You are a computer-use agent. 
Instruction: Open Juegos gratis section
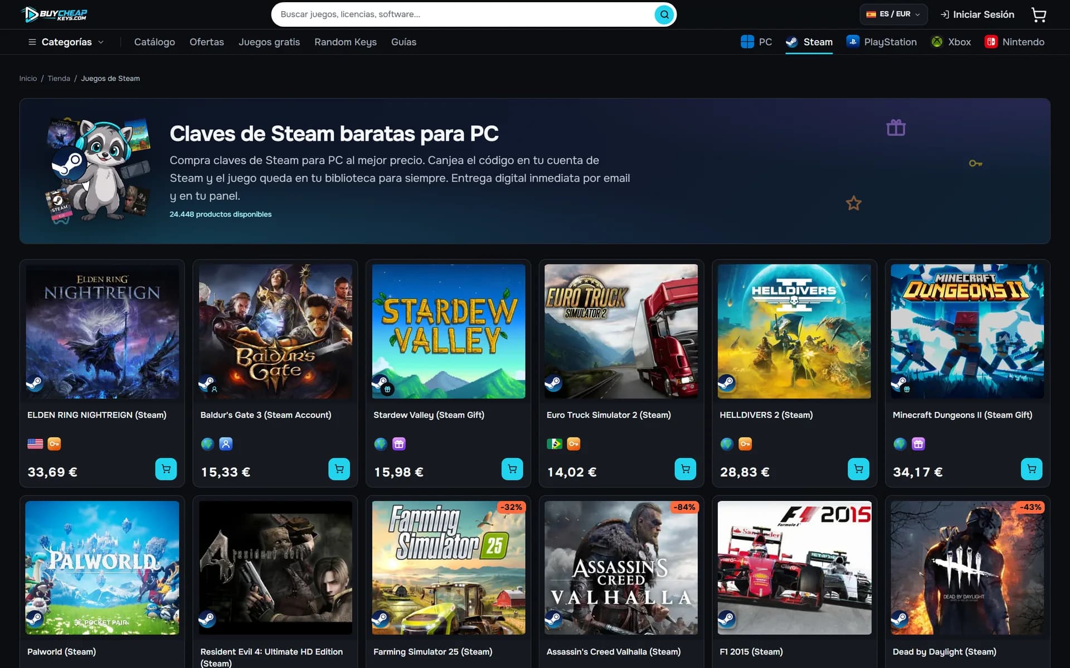point(269,42)
